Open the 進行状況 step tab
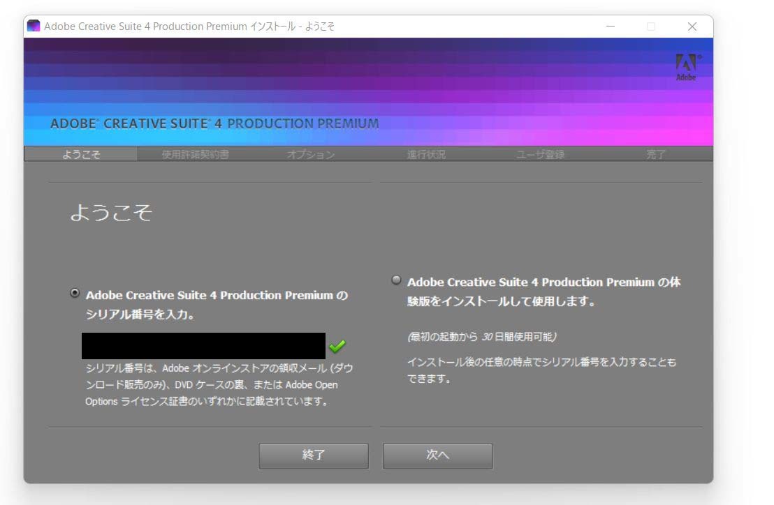Screen dimensions: 774x505 pos(426,154)
